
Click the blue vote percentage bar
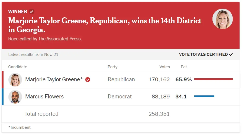(x=204, y=96)
